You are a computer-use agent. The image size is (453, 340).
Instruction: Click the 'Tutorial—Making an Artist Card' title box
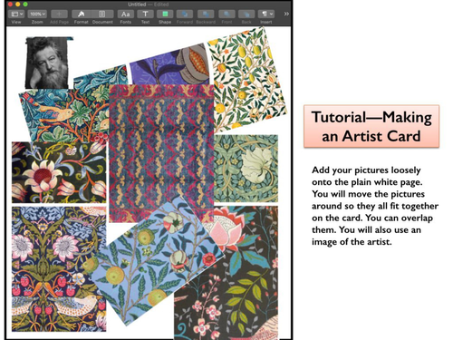pyautogui.click(x=371, y=126)
